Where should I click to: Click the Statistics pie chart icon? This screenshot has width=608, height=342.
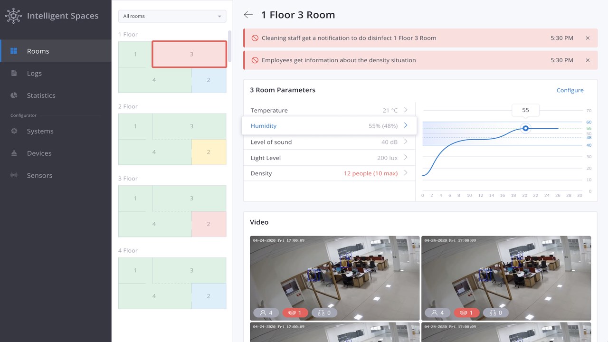click(14, 95)
